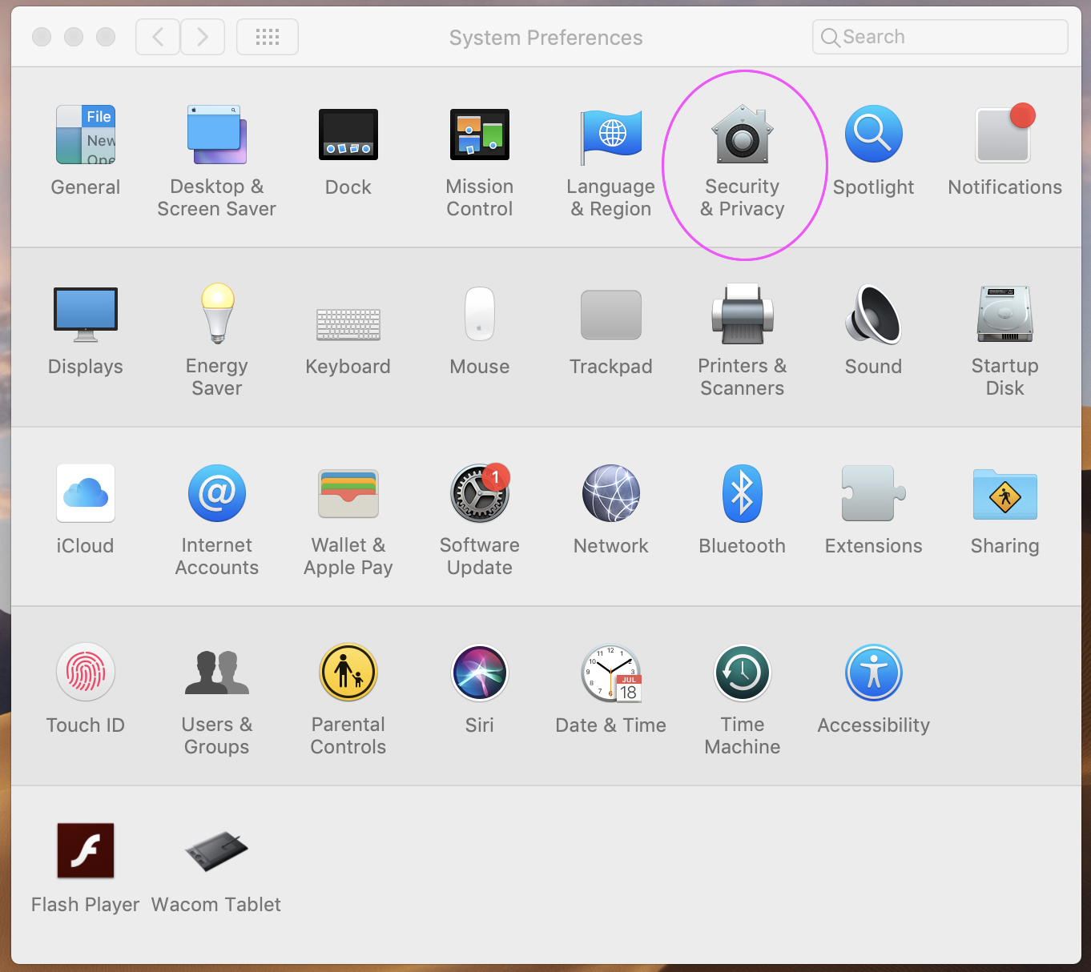Open Wacom Tablet preferences

click(216, 851)
